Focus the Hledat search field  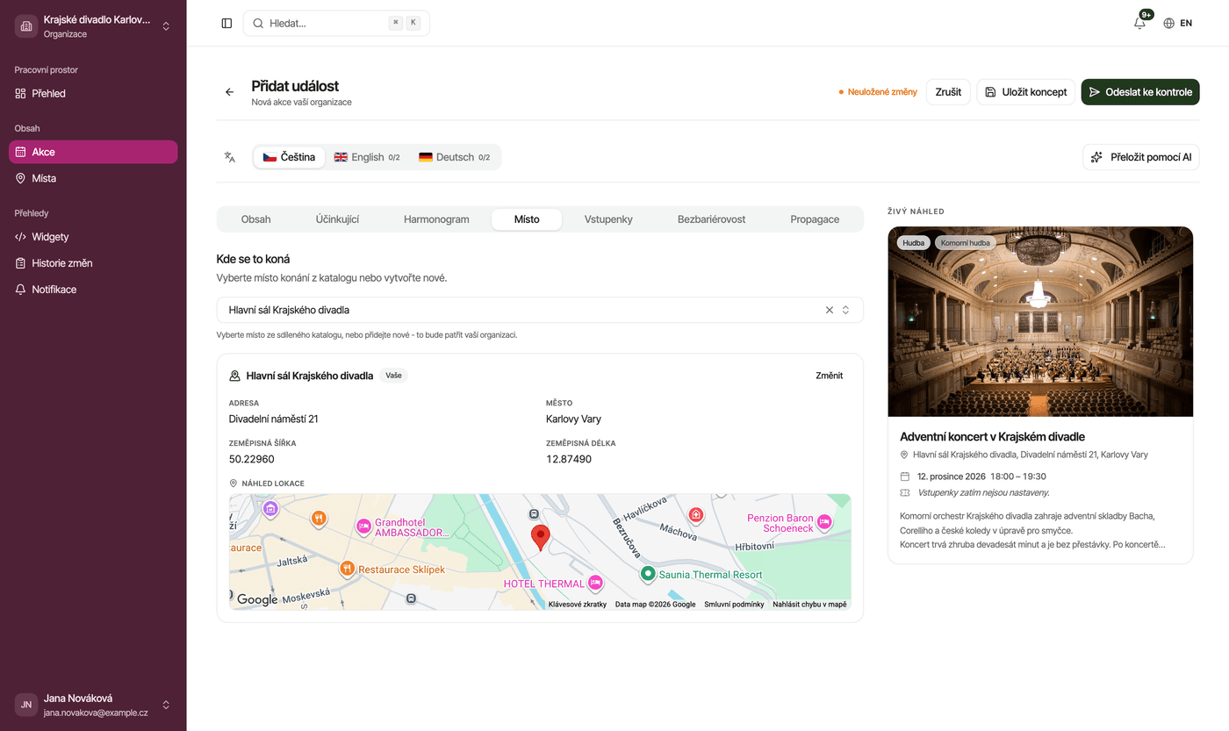336,24
